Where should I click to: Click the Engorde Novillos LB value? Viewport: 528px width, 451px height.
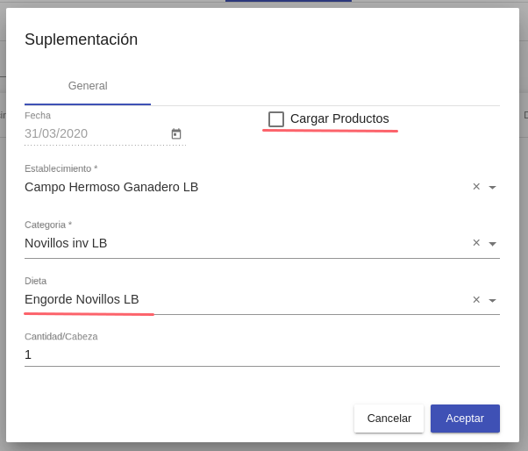coord(82,299)
